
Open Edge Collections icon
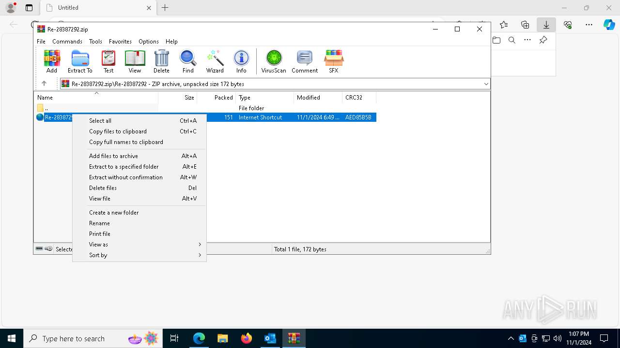525,25
